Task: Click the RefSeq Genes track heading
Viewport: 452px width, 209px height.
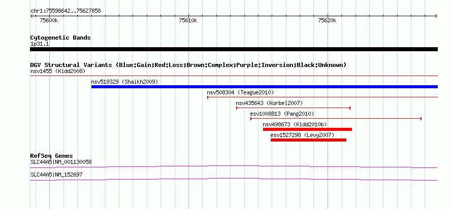Action: [x=52, y=156]
